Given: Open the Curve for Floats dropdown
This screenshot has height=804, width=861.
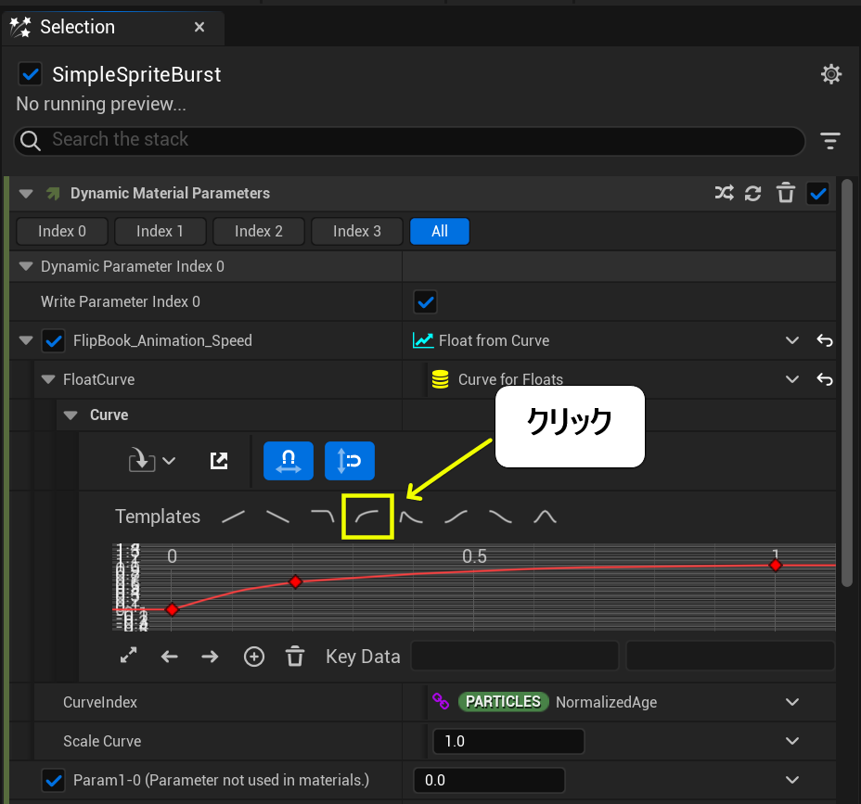Looking at the screenshot, I should pos(791,379).
